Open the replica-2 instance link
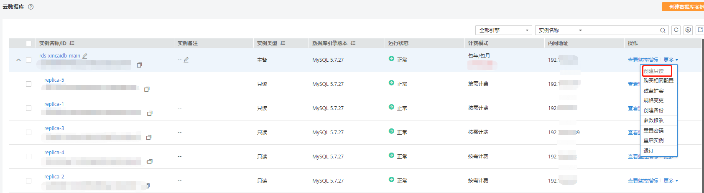Image resolution: width=704 pixels, height=193 pixels. click(x=54, y=177)
